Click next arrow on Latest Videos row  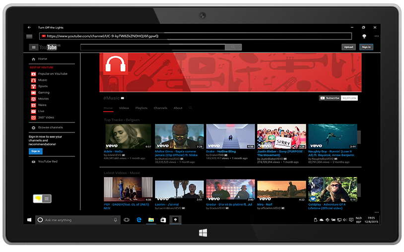[x=359, y=190]
